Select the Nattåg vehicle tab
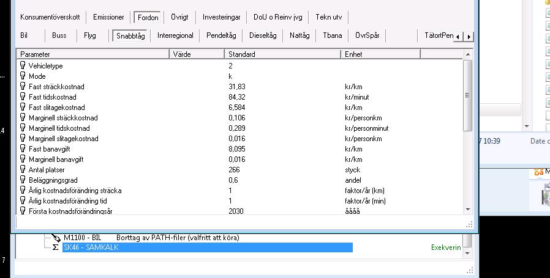This screenshot has height=278, width=550. (x=299, y=35)
